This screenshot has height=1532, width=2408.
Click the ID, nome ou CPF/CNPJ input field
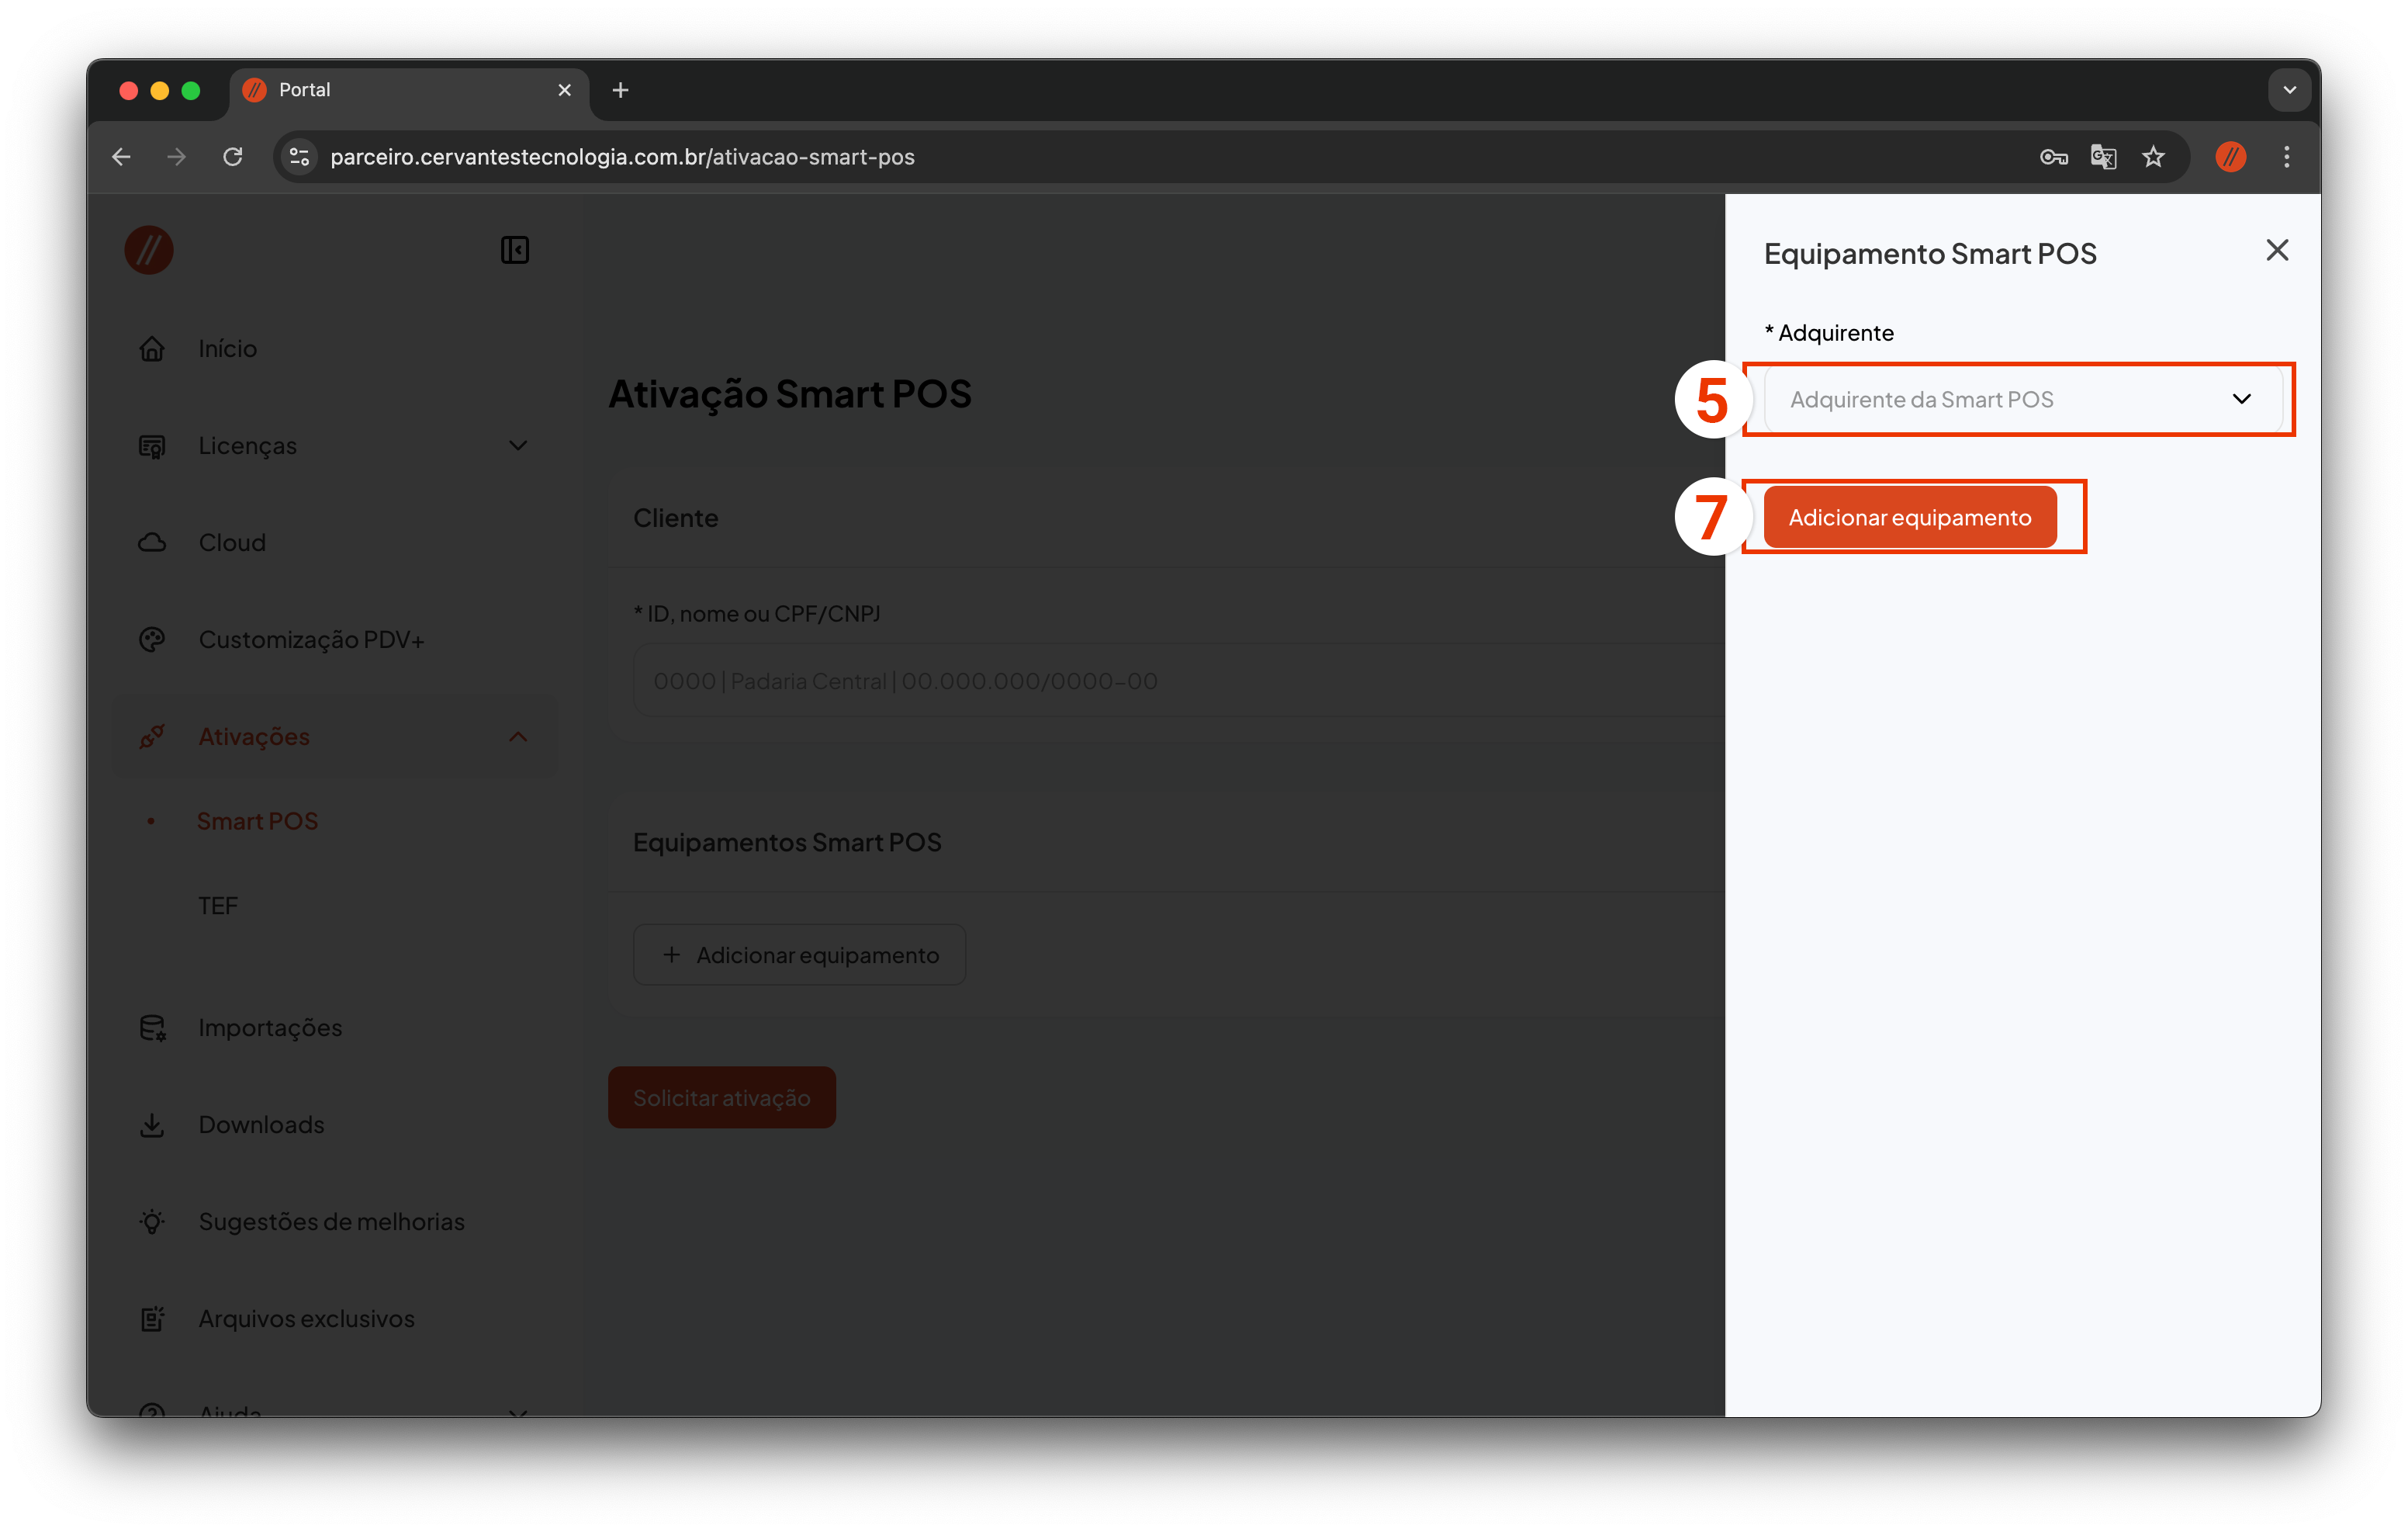pos(1178,681)
